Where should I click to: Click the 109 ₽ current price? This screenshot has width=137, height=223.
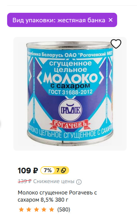[x=28, y=170]
